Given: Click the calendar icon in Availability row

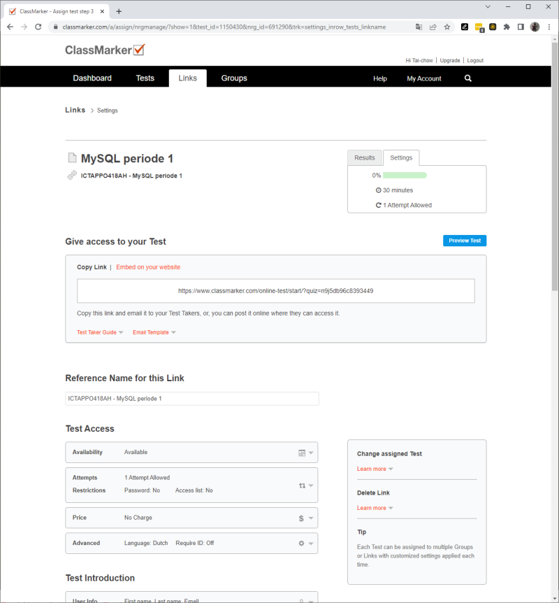Looking at the screenshot, I should [302, 453].
